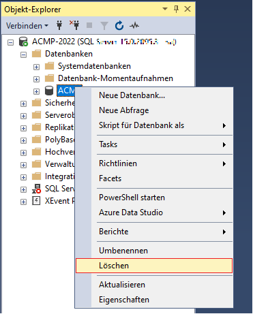The image size is (253, 314).
Task: Open the Berichte submenu
Action: pos(154,232)
